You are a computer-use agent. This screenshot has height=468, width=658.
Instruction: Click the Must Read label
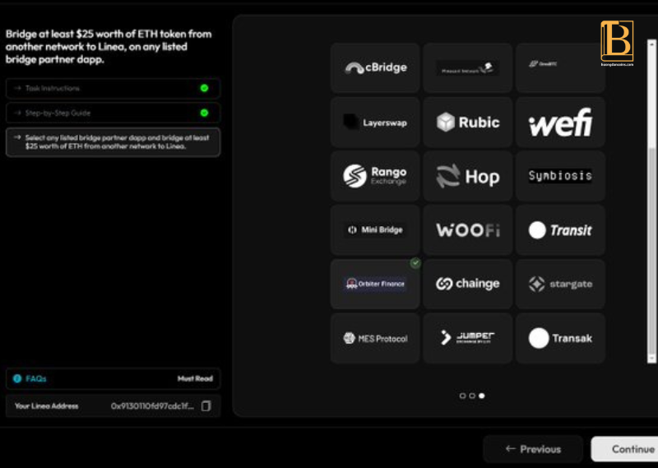[195, 378]
